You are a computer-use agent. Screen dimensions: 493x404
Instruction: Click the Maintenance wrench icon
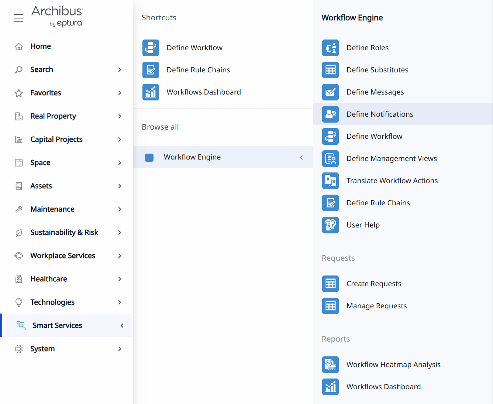tap(19, 209)
